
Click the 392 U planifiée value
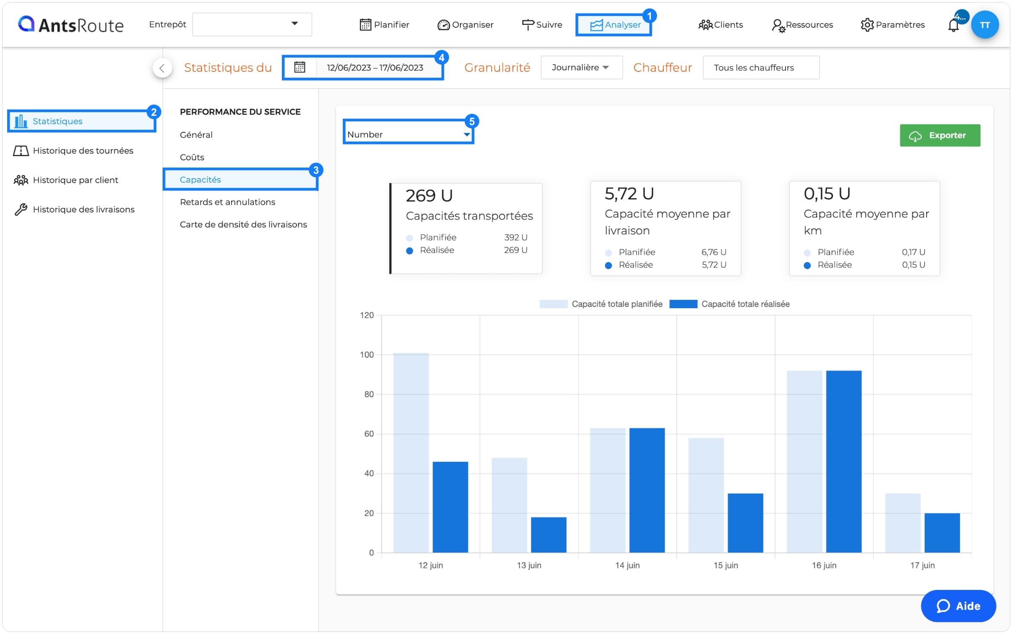coord(516,237)
